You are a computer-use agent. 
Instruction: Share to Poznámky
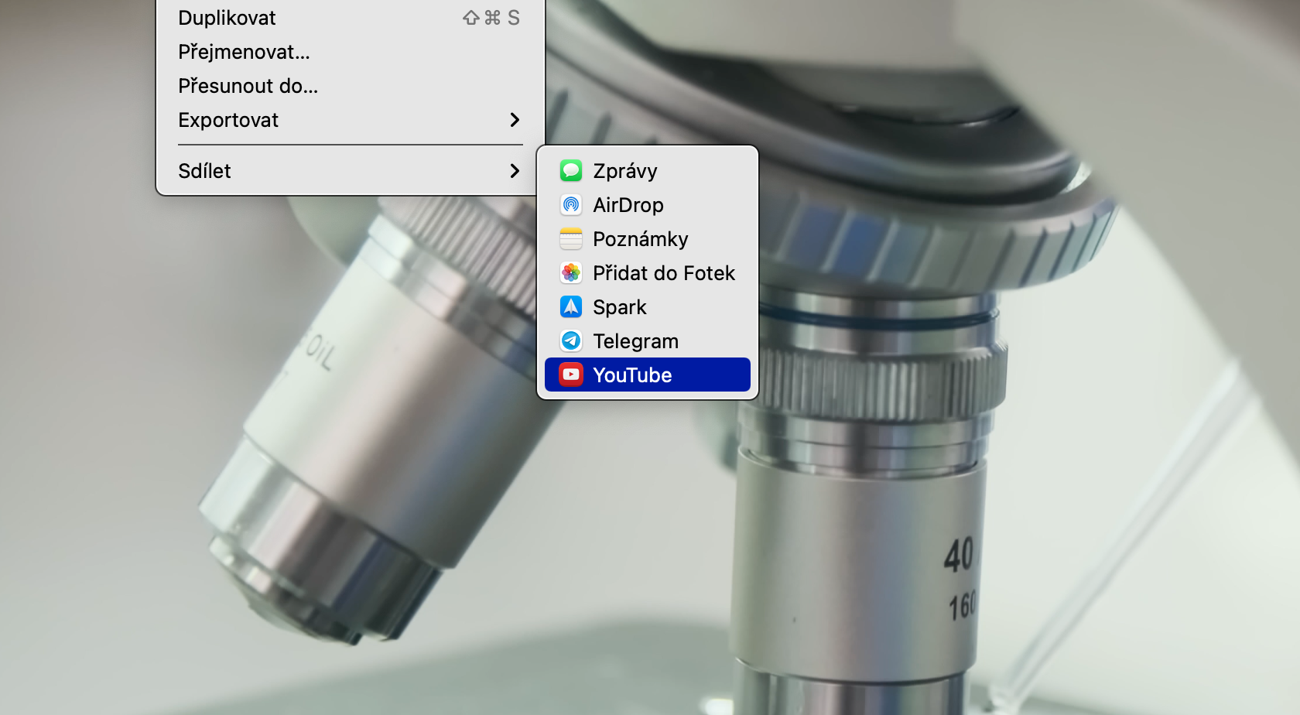648,238
